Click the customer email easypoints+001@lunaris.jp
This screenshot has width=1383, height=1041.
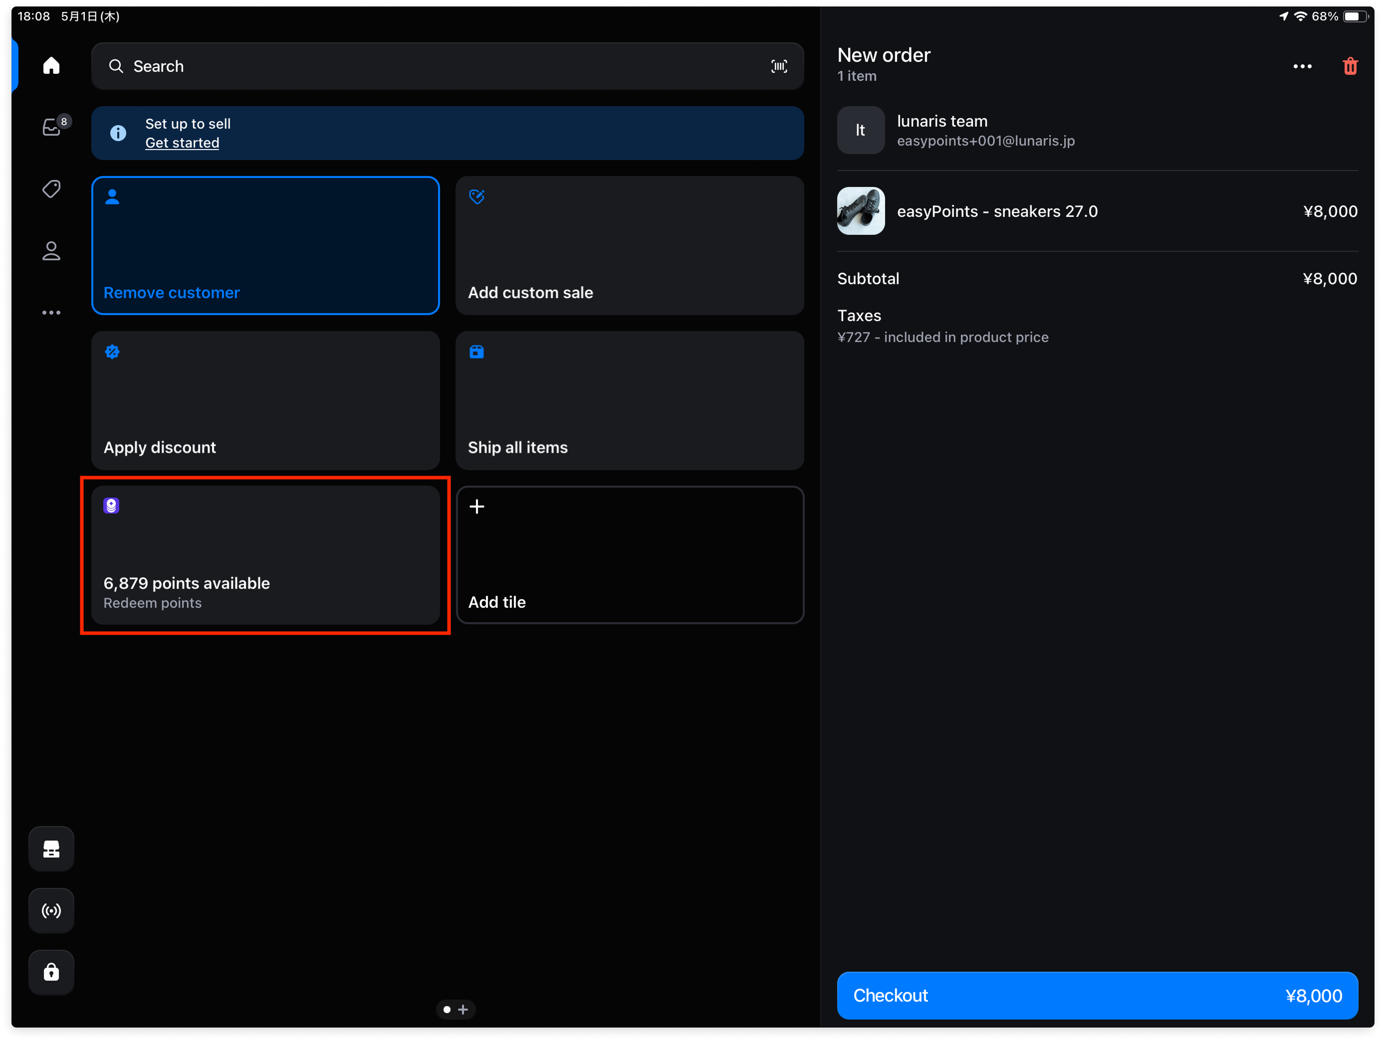(986, 141)
